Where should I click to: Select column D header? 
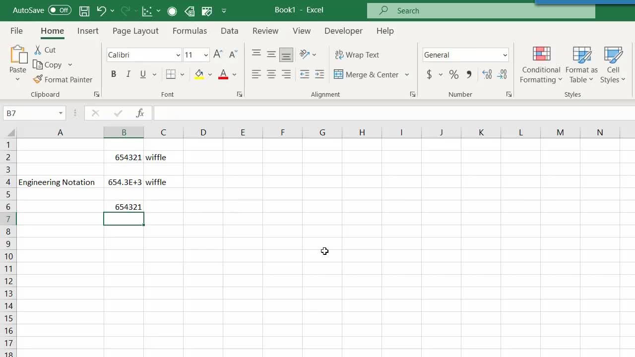tap(203, 132)
